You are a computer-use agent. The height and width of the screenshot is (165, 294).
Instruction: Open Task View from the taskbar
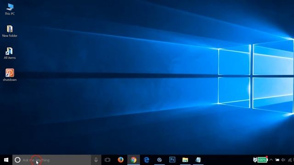pos(107,160)
